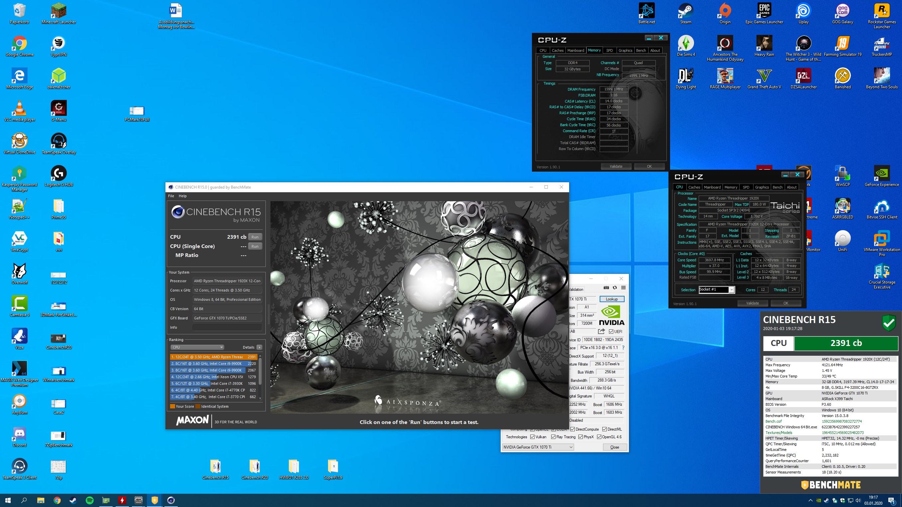Open the HWBOT X265 2.0 folder
Image resolution: width=902 pixels, height=507 pixels.
294,469
